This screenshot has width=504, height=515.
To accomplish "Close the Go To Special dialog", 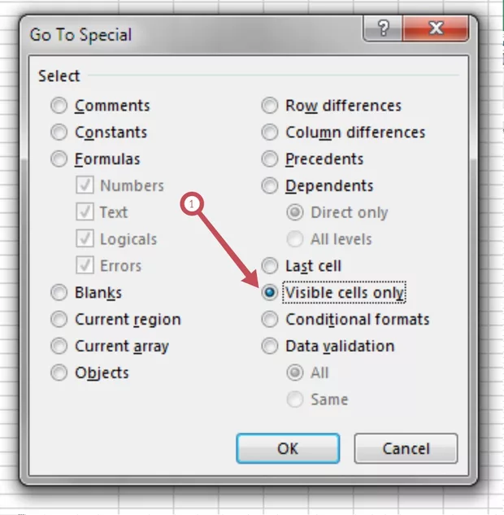I will click(435, 30).
